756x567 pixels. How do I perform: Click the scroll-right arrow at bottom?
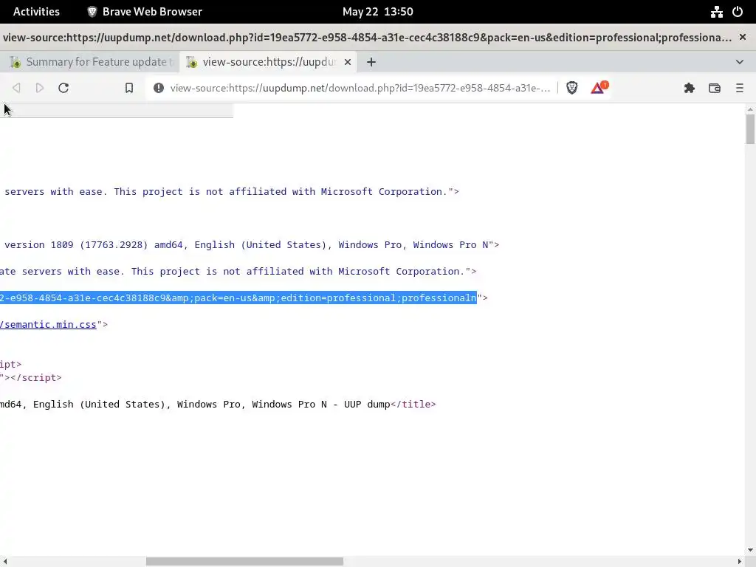739,562
